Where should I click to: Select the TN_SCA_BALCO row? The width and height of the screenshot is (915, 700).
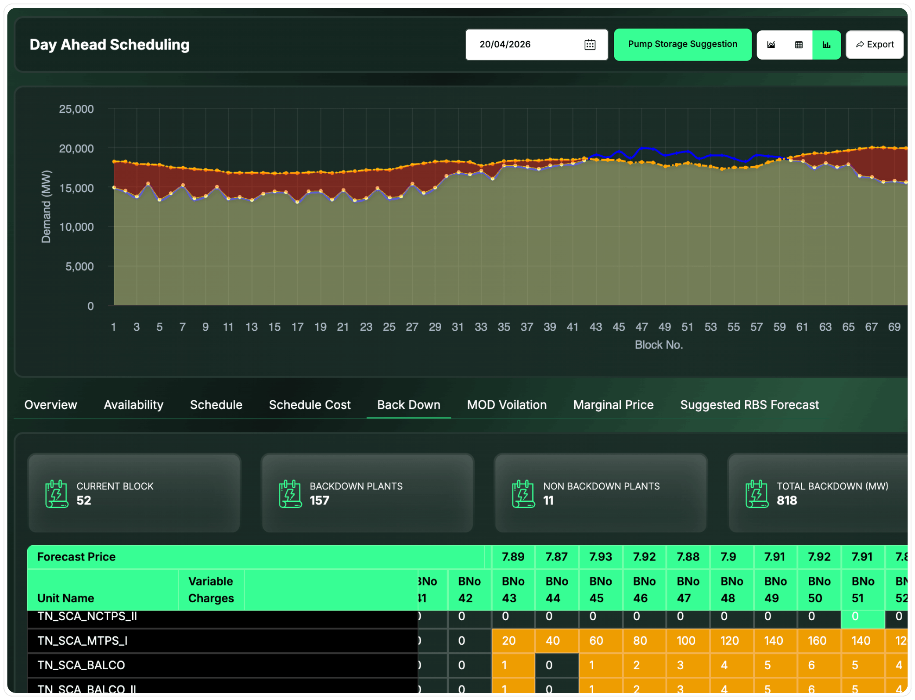pyautogui.click(x=223, y=665)
